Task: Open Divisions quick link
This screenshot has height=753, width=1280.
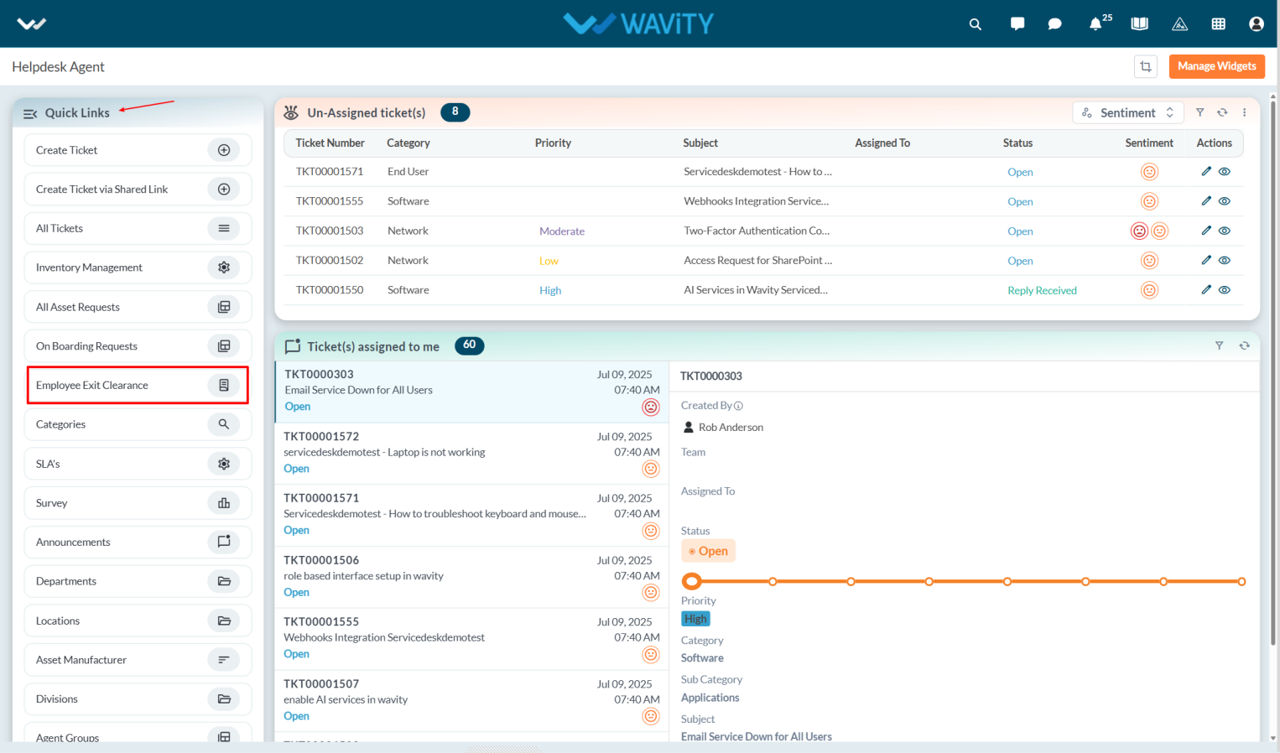Action: [x=138, y=699]
